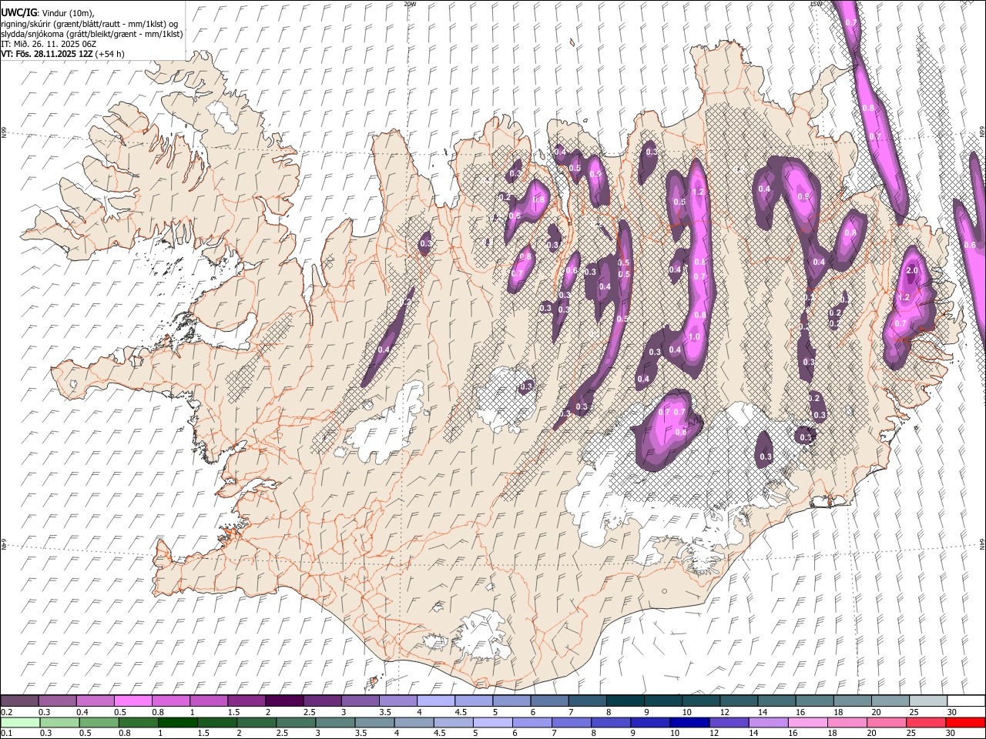Click the "18" label on the purple snow scale

(838, 712)
